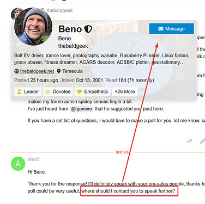Open the alex3 username link

(x=33, y=159)
